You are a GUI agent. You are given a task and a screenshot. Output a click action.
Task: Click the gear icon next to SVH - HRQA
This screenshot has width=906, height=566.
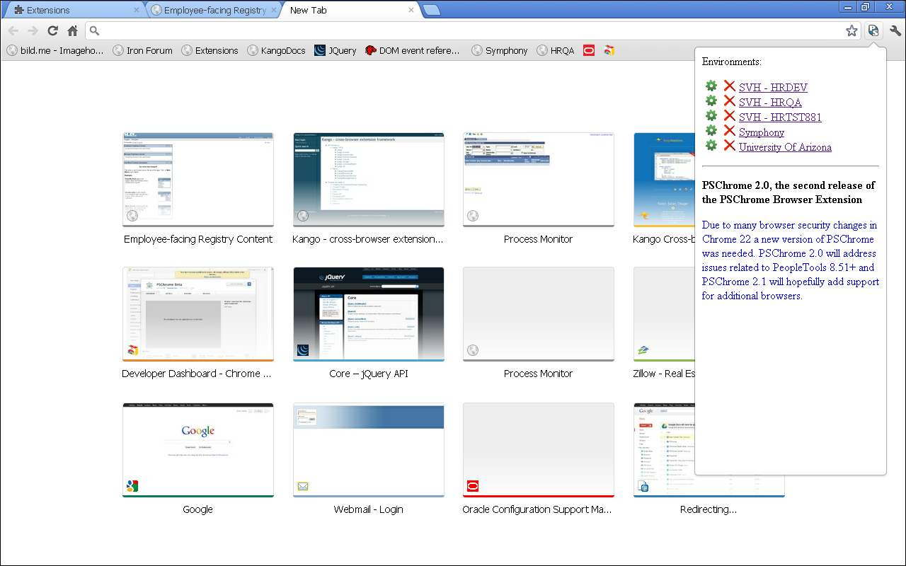click(711, 101)
